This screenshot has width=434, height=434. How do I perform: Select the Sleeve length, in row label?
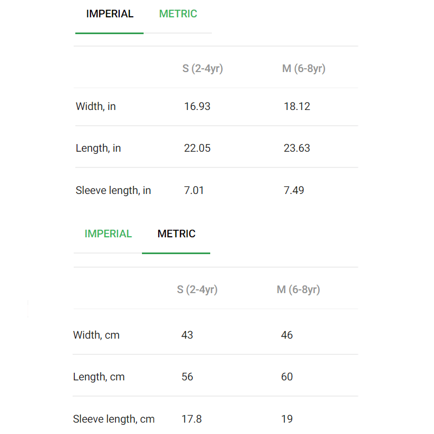tap(113, 190)
